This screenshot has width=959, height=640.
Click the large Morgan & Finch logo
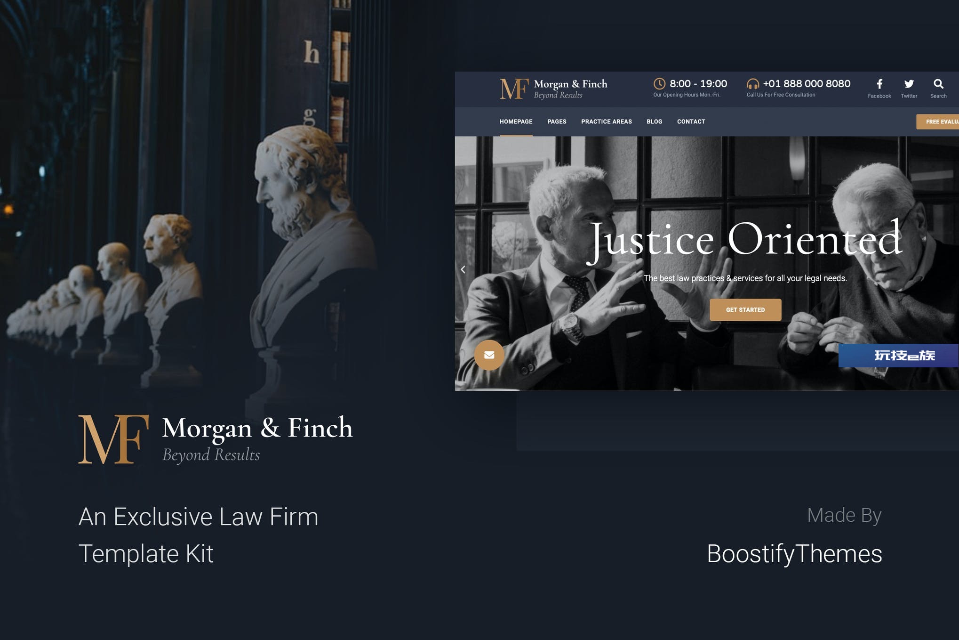215,439
